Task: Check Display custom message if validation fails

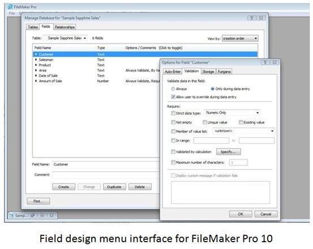Action: pyautogui.click(x=173, y=176)
